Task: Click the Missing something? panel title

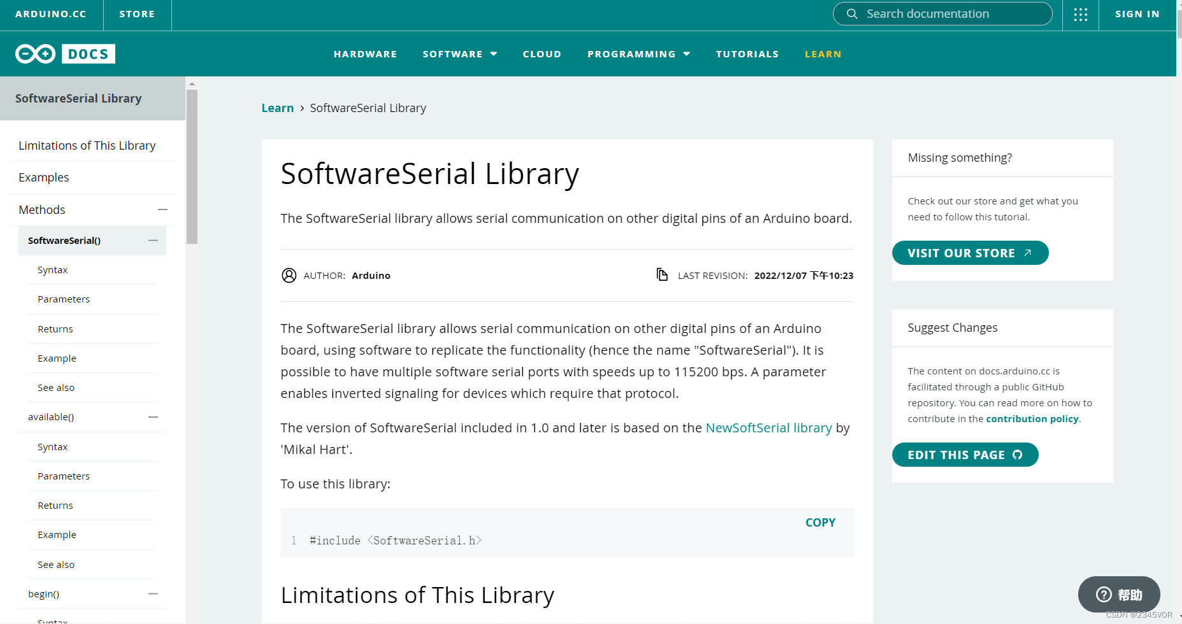Action: point(960,158)
